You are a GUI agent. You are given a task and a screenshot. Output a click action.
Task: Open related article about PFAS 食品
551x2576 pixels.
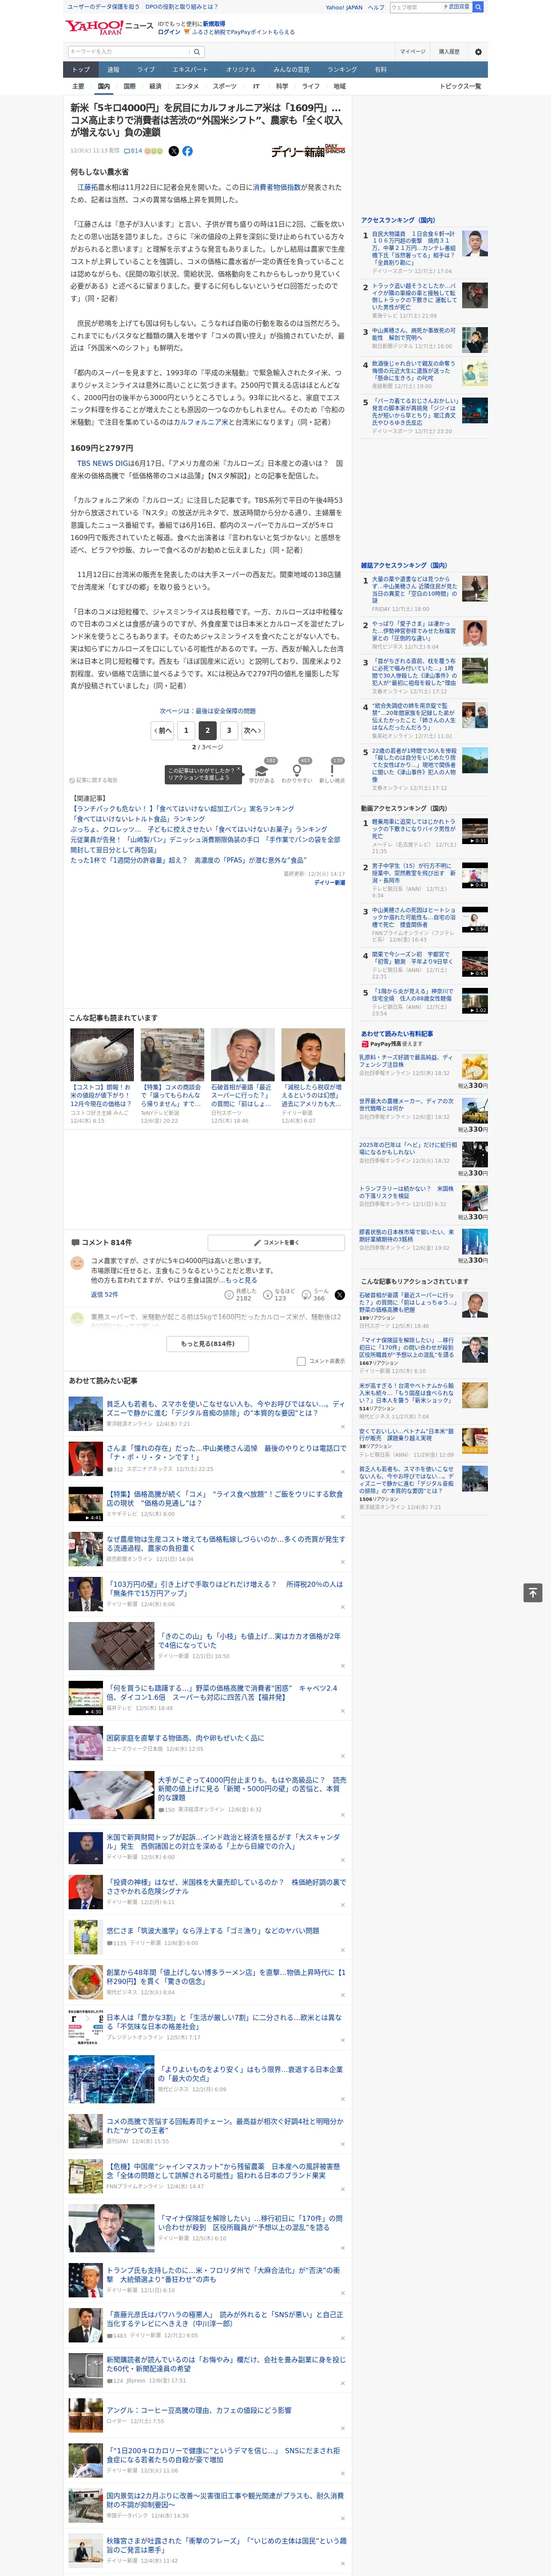click(188, 860)
